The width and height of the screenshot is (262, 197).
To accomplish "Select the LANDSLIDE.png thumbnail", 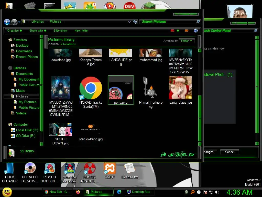I will tap(121, 57).
